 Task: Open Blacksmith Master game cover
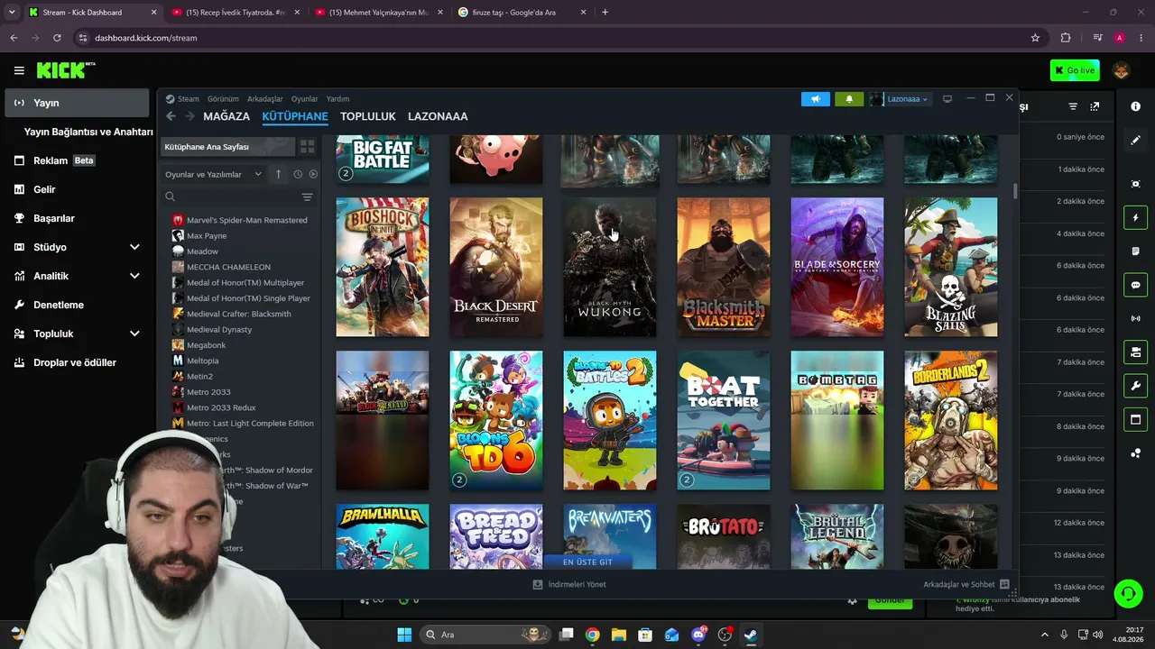tap(724, 267)
